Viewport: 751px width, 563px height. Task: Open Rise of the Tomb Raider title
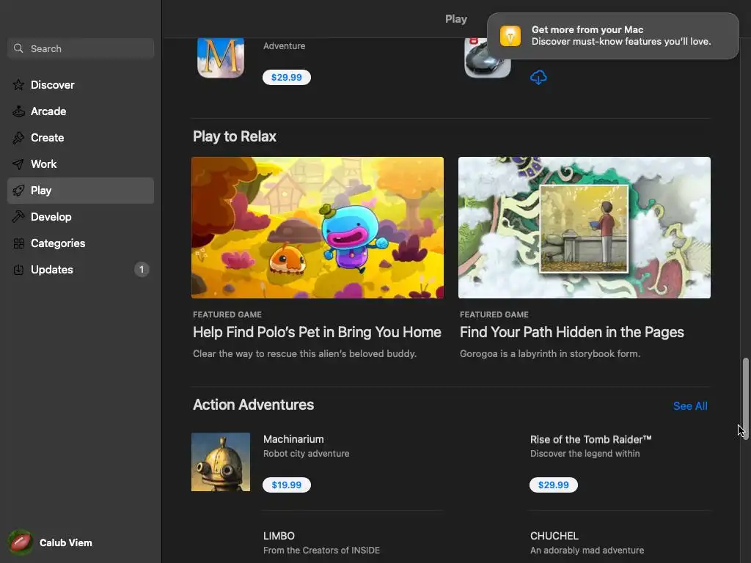(x=590, y=439)
